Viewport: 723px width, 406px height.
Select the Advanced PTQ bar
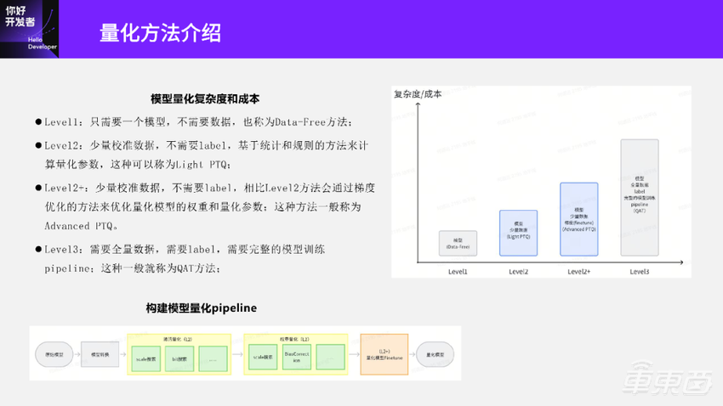click(x=579, y=219)
